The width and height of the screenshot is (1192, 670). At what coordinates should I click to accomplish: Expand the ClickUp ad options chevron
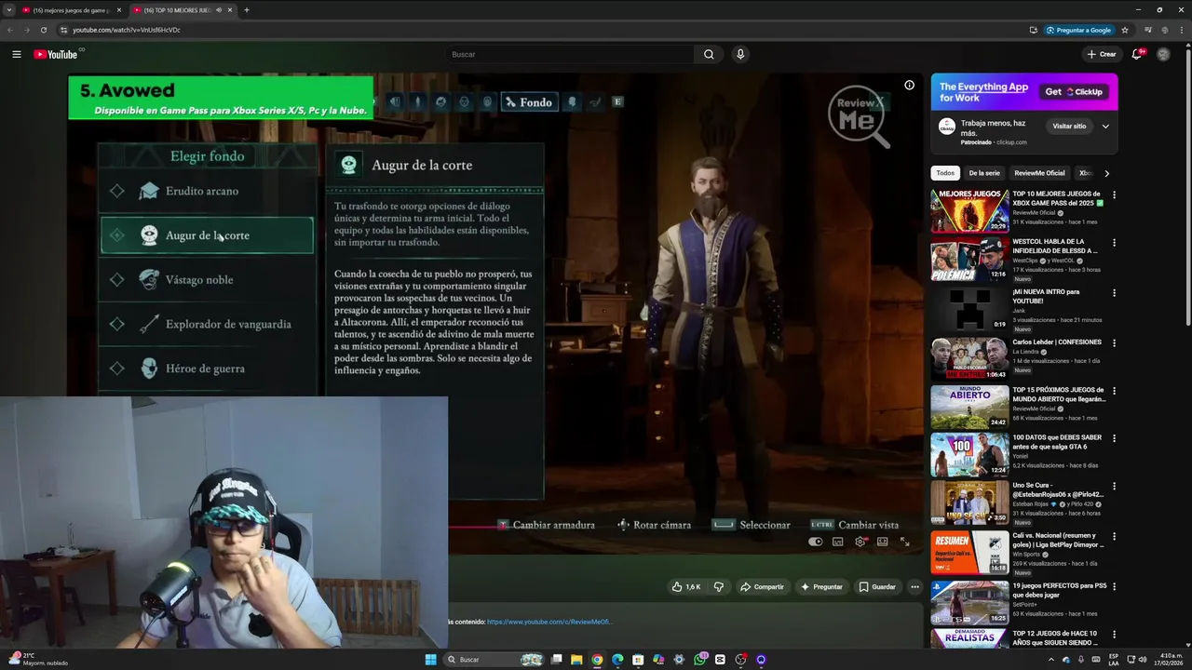click(1105, 126)
